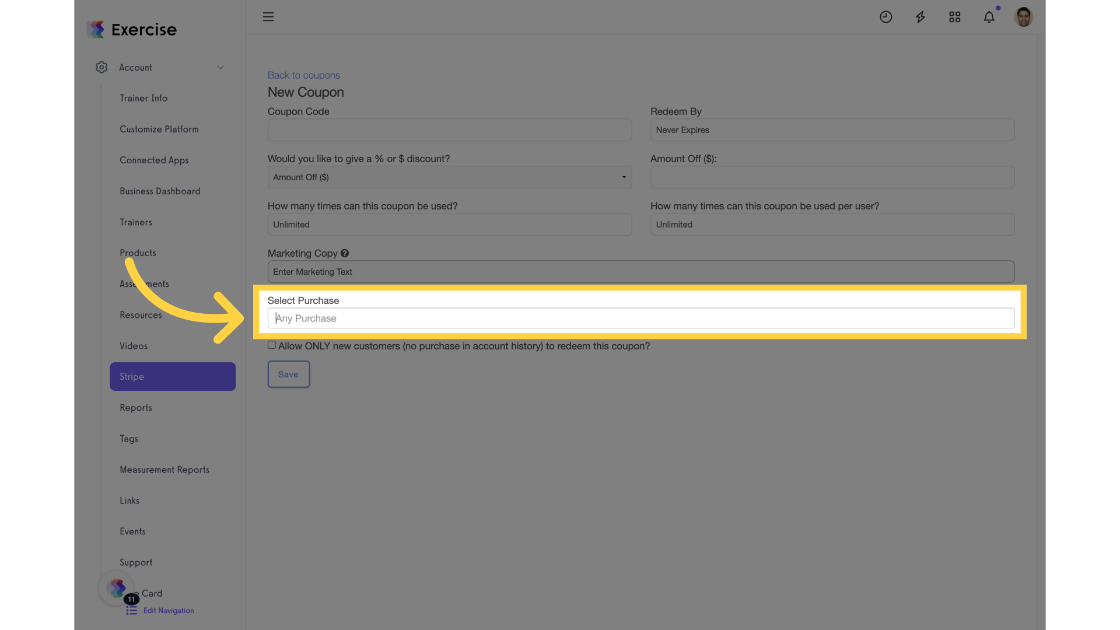Collapse the Account section chevron
Viewport: 1120px width, 630px height.
(x=220, y=68)
